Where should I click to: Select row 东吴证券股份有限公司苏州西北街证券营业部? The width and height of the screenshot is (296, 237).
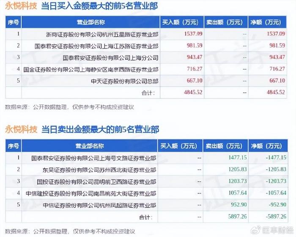146,170
